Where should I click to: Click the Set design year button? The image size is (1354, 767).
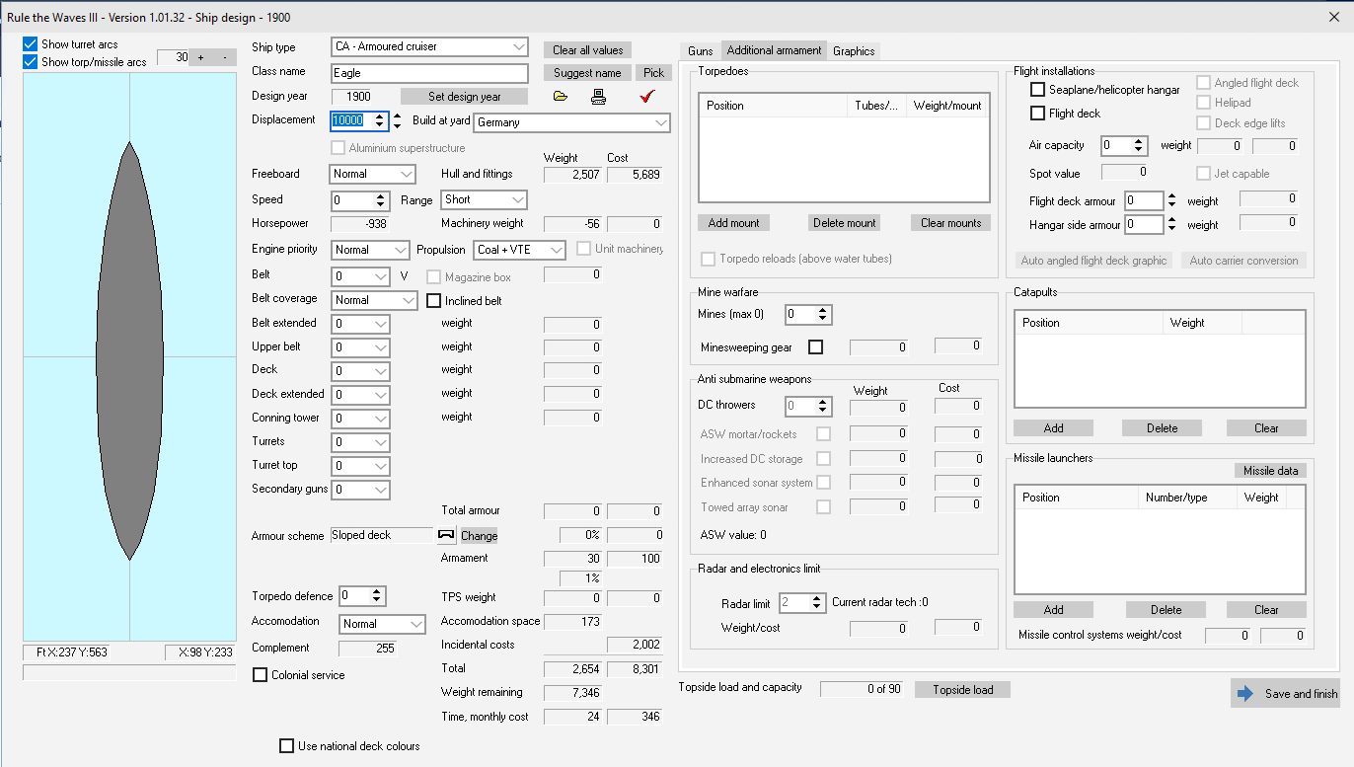[x=465, y=97]
